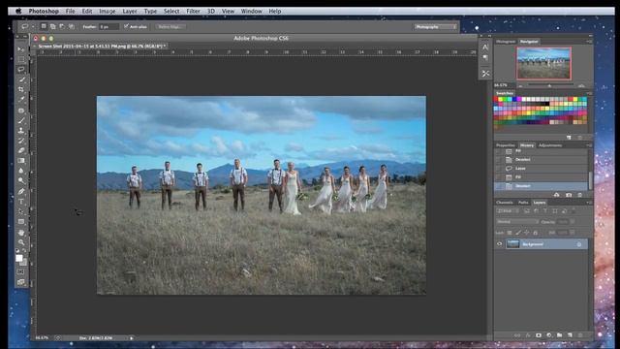Toggle the Anti-alias checkbox

click(126, 26)
